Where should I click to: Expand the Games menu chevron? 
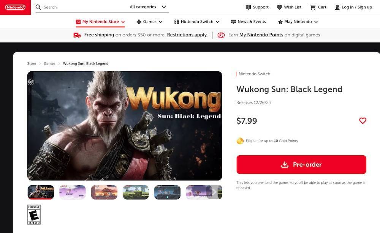click(160, 22)
